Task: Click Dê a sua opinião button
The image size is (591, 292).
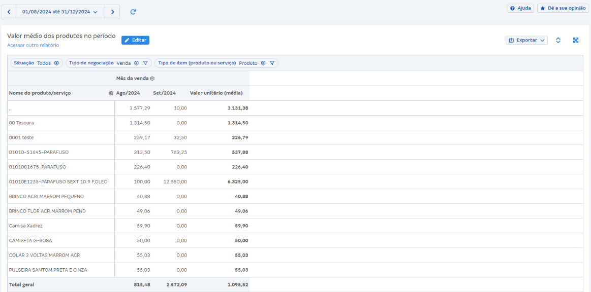Action: point(563,8)
